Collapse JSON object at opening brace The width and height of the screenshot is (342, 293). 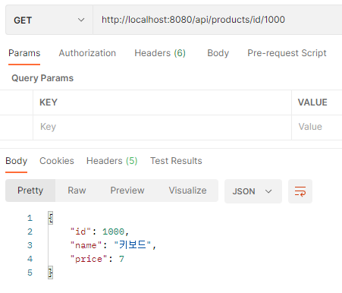51,218
